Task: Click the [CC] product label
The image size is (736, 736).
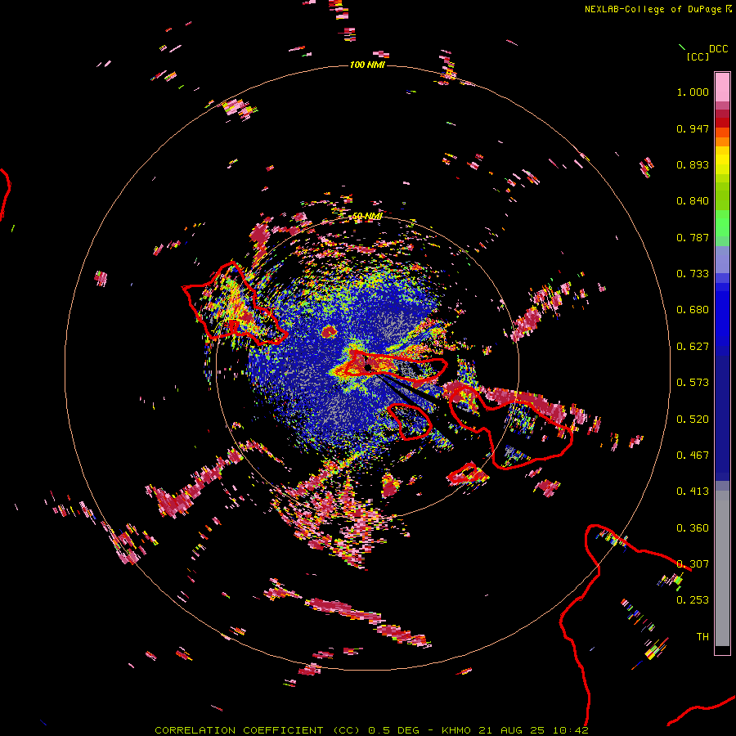Action: pyautogui.click(x=698, y=56)
